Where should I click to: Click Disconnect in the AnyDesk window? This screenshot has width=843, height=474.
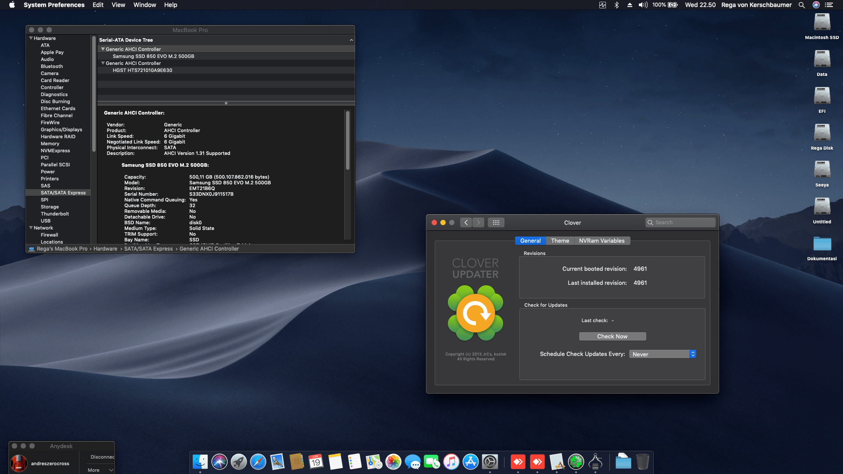[102, 456]
